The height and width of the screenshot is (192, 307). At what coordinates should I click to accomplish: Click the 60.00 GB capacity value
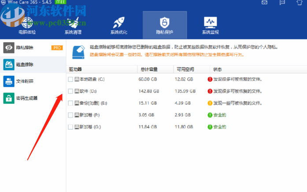coord(148,79)
